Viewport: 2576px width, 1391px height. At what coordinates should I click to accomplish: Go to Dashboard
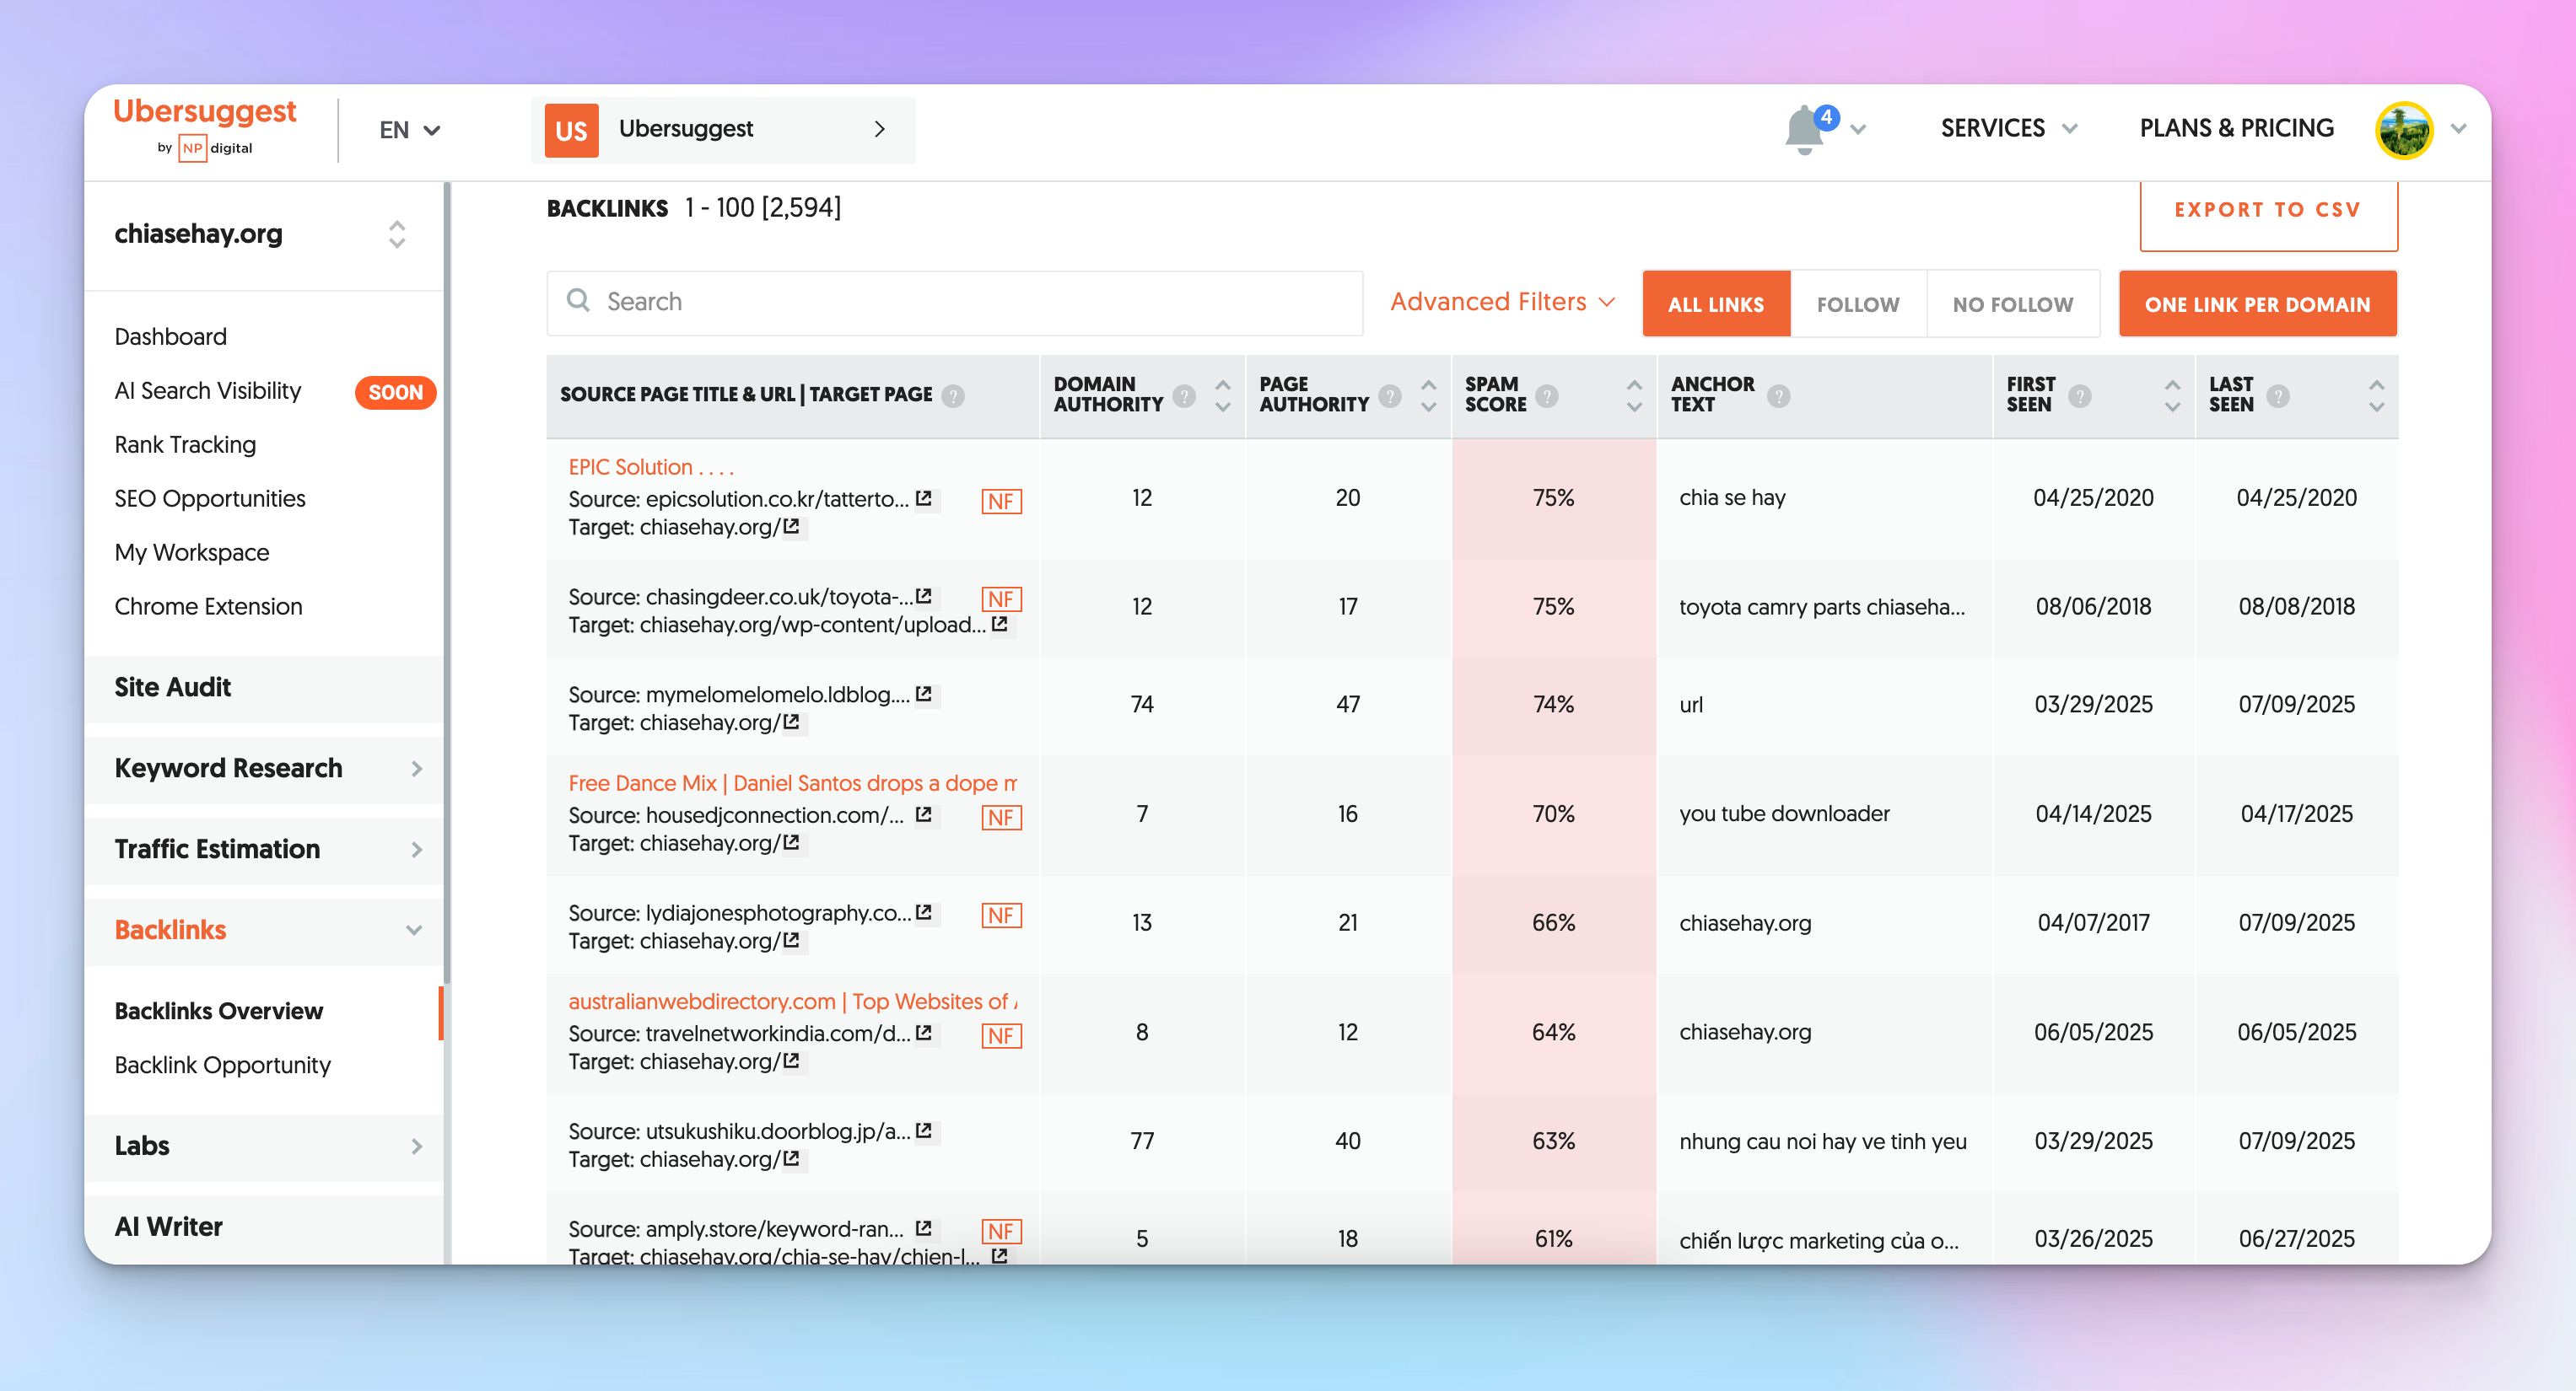coord(170,336)
